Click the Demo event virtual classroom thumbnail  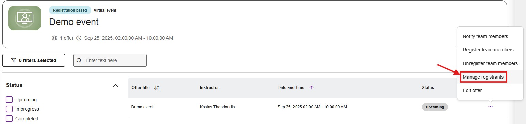(25, 18)
